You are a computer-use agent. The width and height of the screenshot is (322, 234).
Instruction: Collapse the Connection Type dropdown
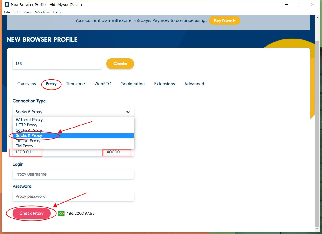coord(73,112)
